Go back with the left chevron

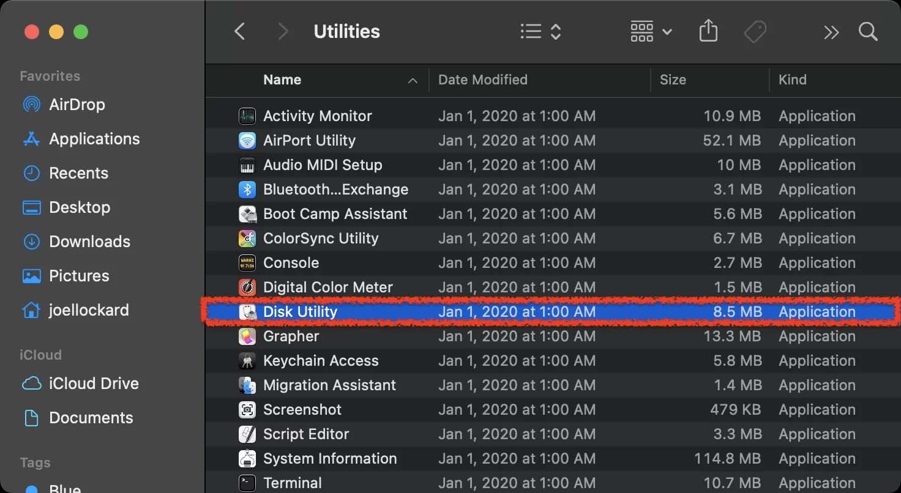[x=240, y=31]
